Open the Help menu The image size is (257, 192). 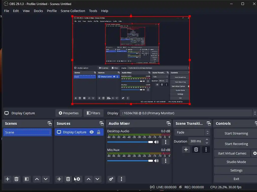[x=105, y=11]
